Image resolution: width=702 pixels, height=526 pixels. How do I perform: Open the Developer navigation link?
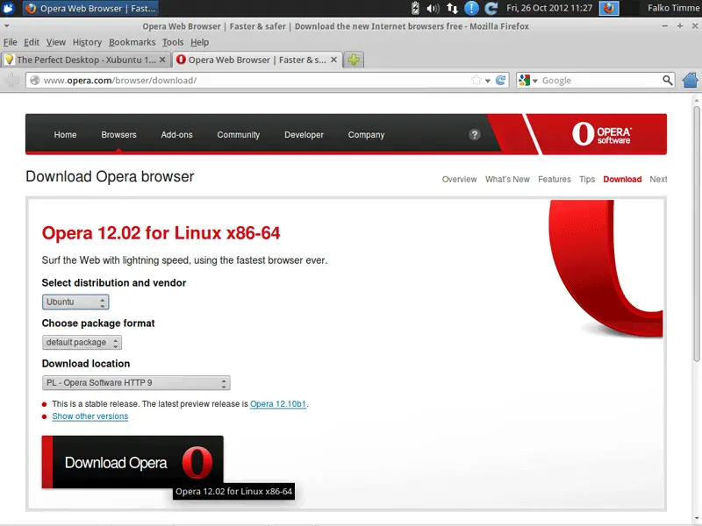304,135
